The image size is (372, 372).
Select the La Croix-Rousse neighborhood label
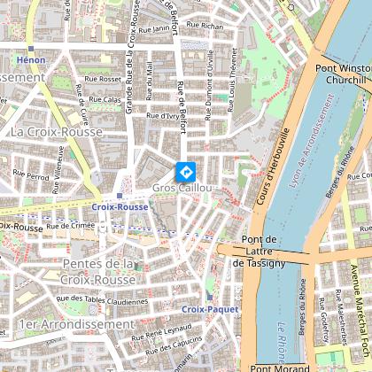tap(57, 132)
